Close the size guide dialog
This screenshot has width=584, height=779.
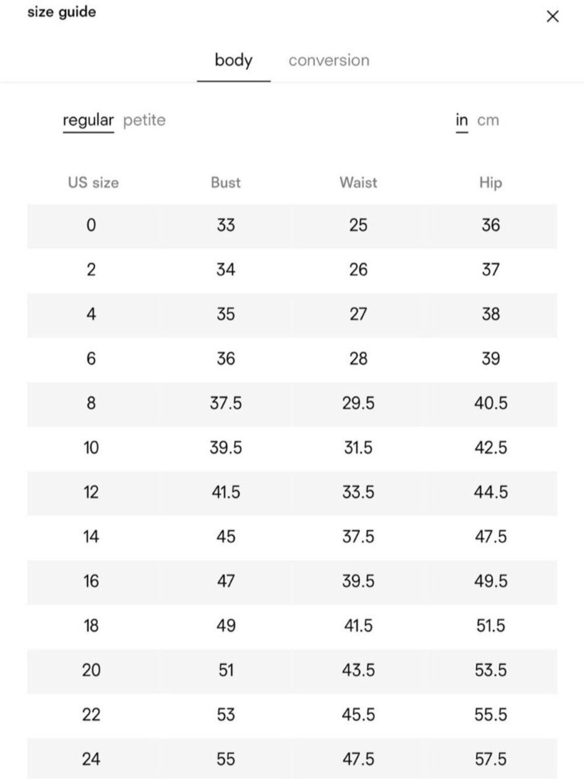pyautogui.click(x=552, y=16)
